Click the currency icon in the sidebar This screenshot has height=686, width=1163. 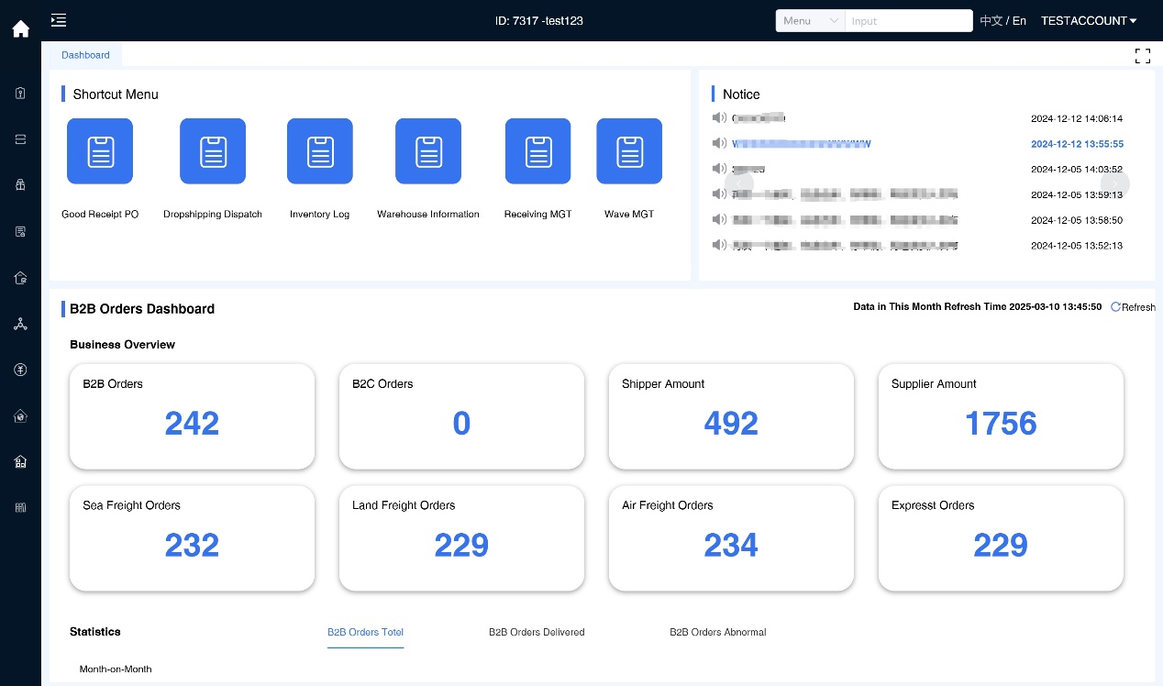pos(20,370)
